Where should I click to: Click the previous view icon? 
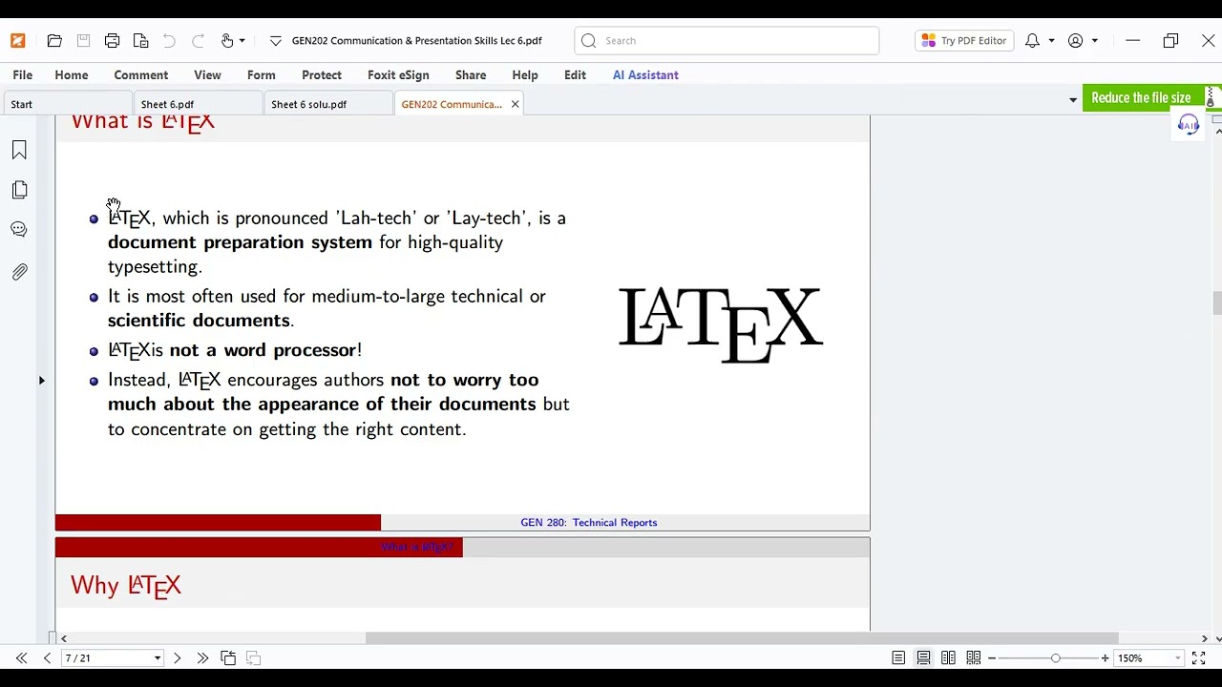[x=228, y=658]
